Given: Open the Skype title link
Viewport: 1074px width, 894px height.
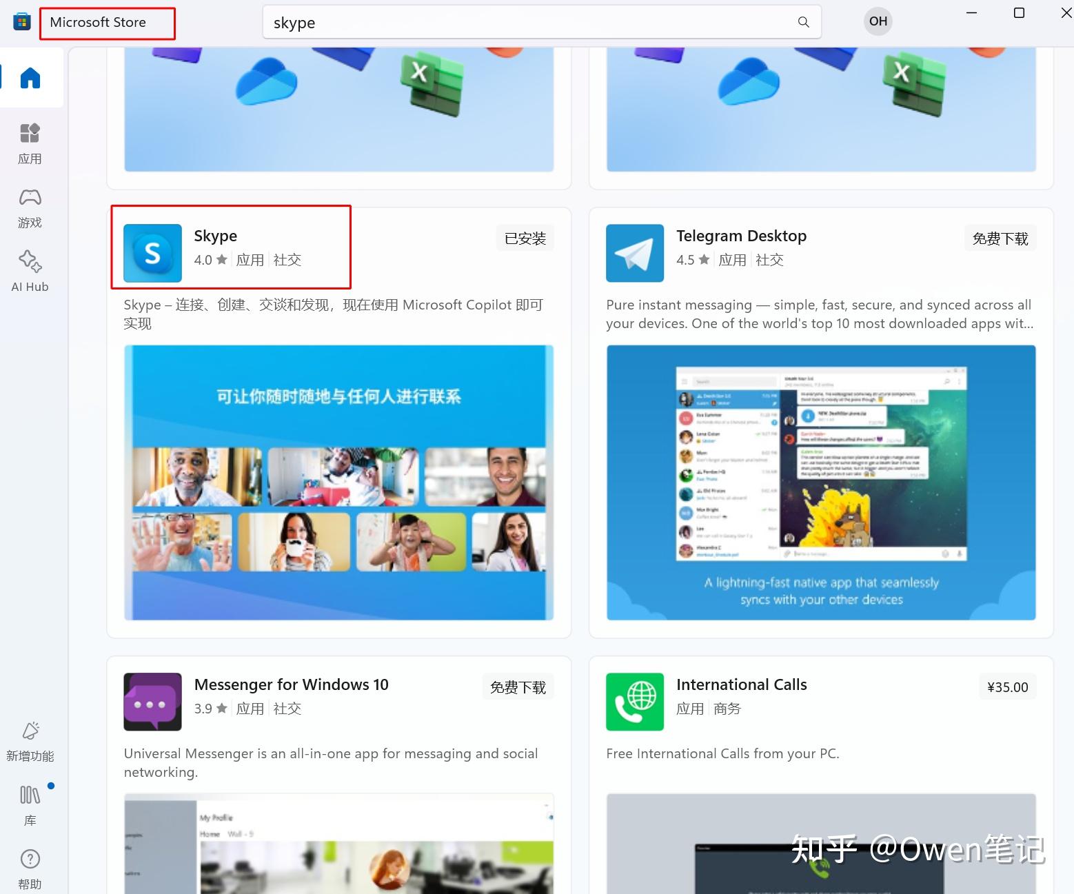Looking at the screenshot, I should [x=215, y=236].
